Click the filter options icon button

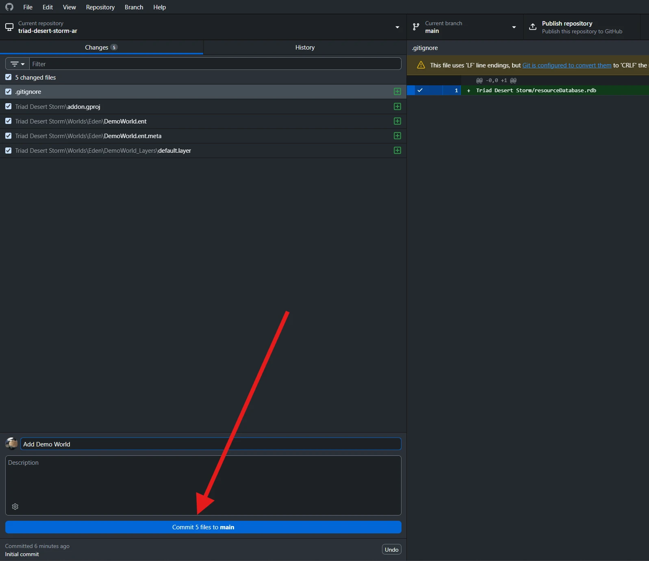(x=17, y=64)
